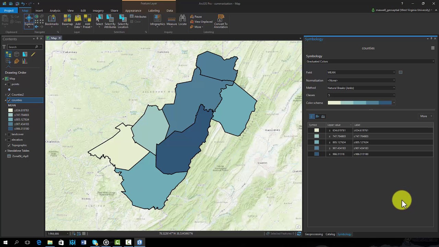Activate the Select features tool
This screenshot has width=439, height=247.
click(99, 20)
